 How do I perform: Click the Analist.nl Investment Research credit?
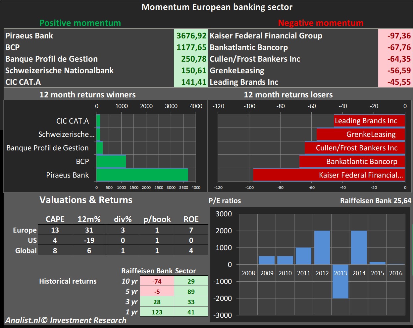click(x=66, y=320)
